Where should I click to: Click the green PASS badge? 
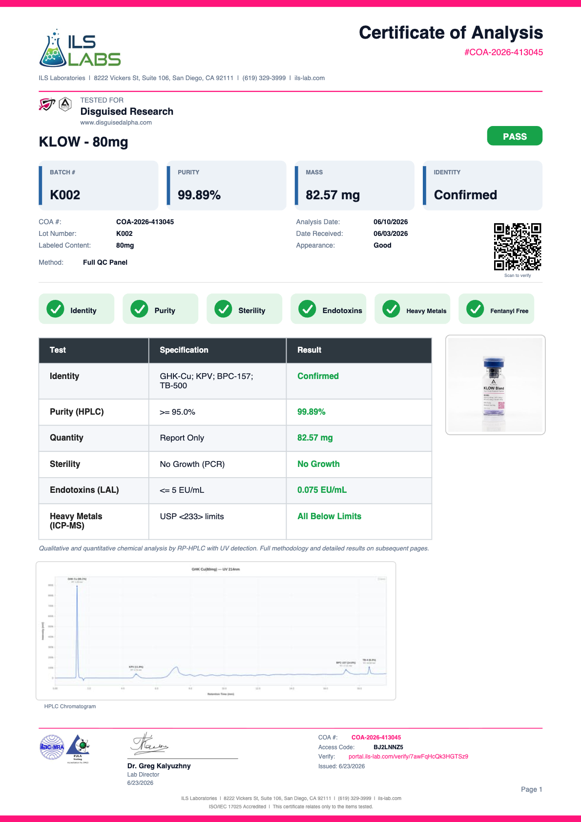coord(515,136)
